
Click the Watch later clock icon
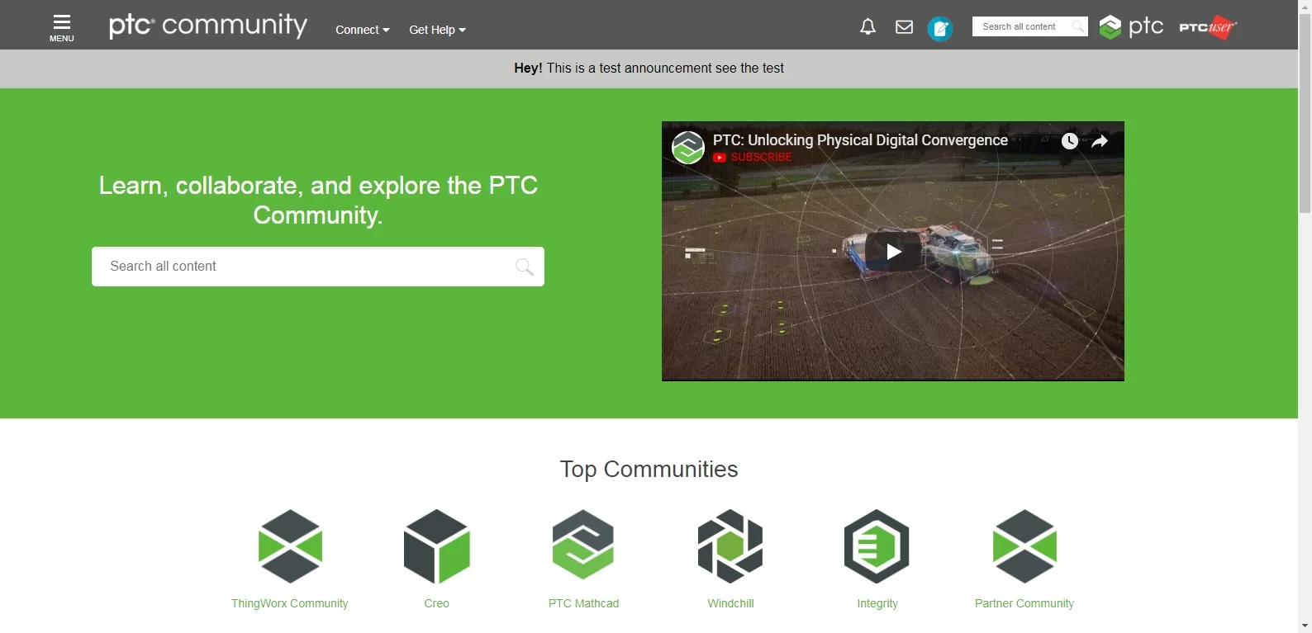[x=1069, y=141]
